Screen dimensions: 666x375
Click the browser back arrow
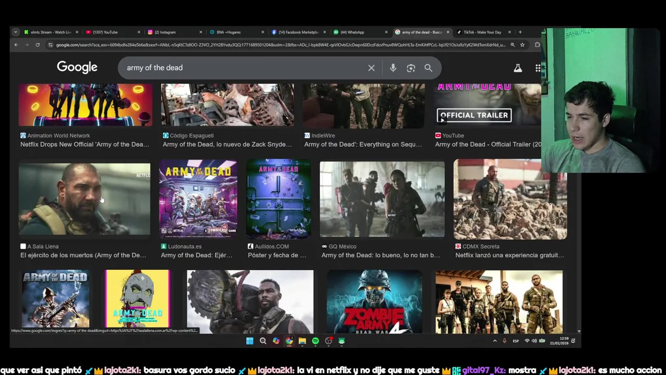coord(16,45)
